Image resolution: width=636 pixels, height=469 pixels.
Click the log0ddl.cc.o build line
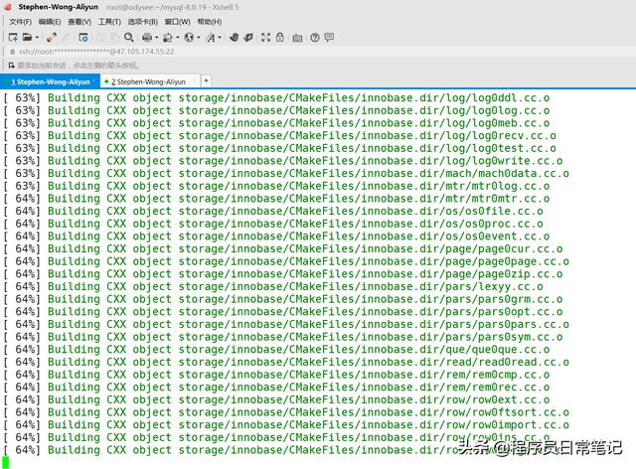pos(276,97)
